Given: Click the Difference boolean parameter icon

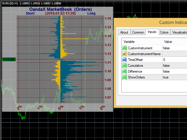Looking at the screenshot, I should tap(124, 71).
